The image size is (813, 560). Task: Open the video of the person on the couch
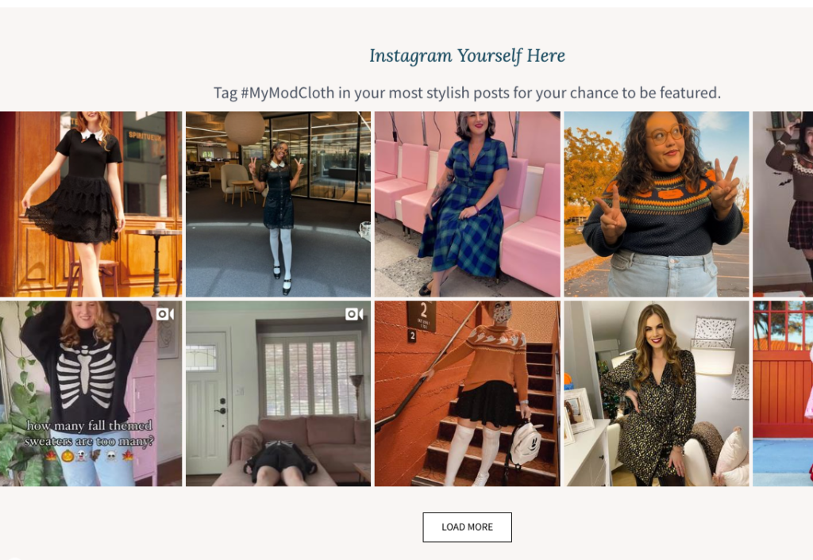click(x=279, y=393)
